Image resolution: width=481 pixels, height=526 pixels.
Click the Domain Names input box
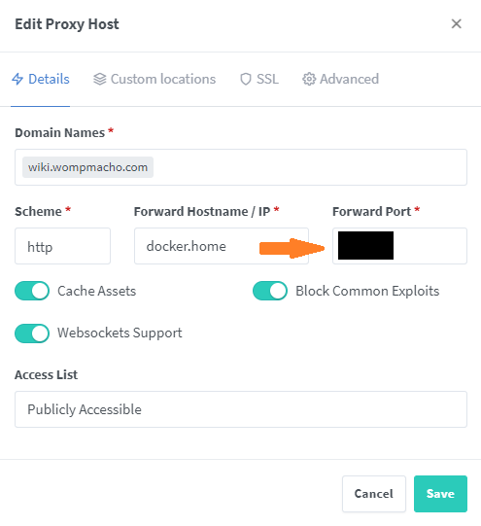pos(241,167)
